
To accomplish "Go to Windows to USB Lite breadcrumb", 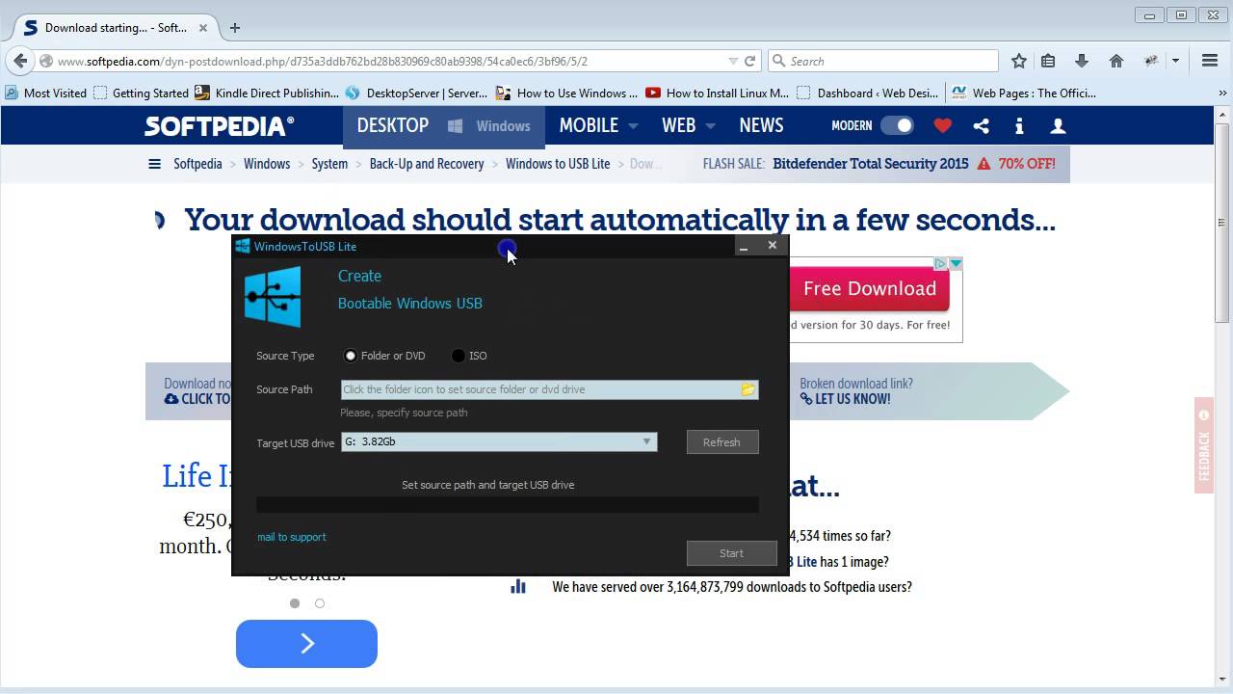I will click(x=558, y=164).
